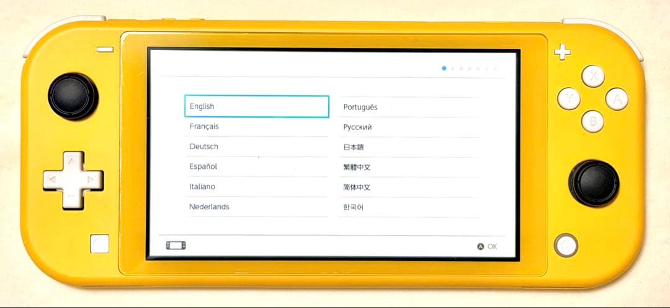This screenshot has width=670, height=308.
Task: Select Português language option
Action: click(409, 108)
